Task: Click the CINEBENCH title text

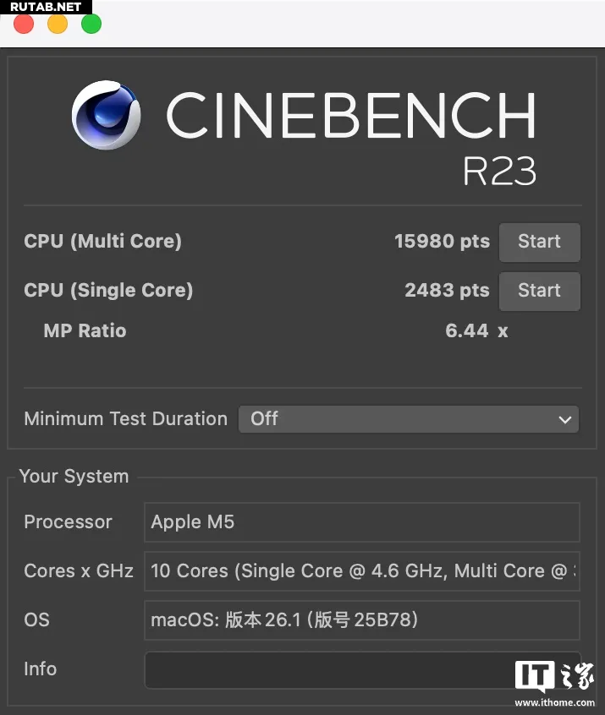Action: click(x=350, y=115)
